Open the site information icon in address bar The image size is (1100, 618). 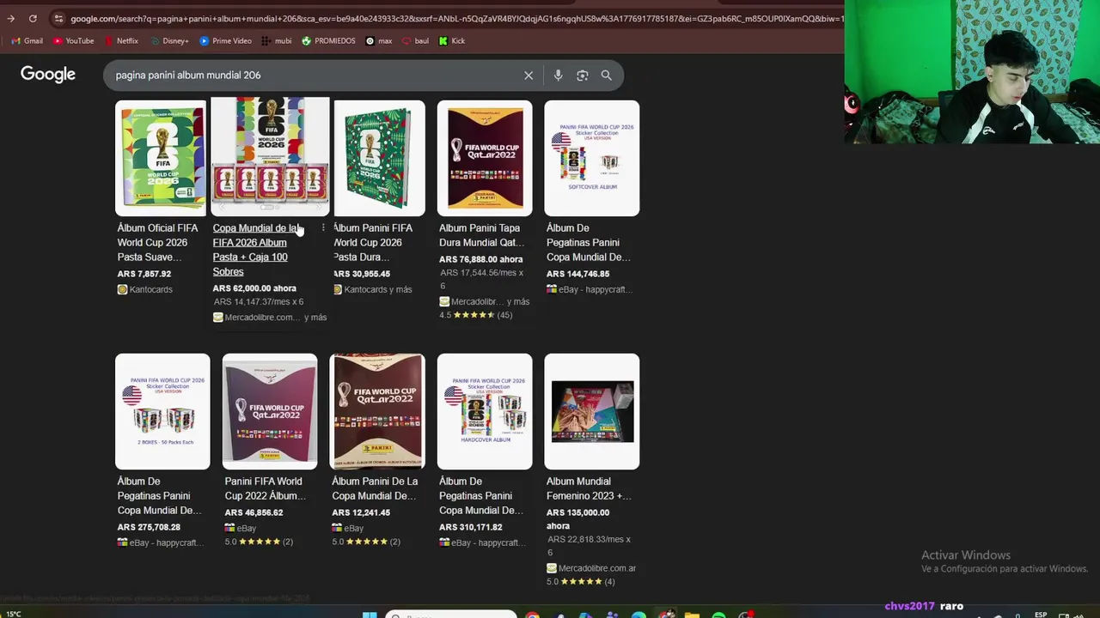[58, 18]
